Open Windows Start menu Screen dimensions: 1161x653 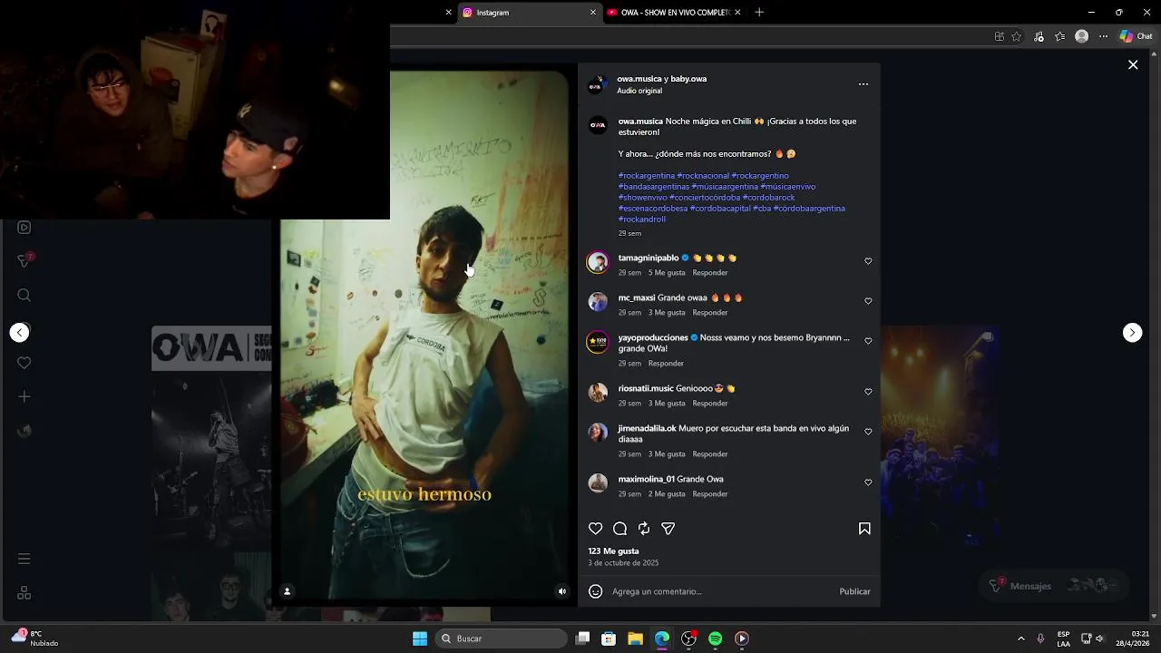(x=420, y=638)
